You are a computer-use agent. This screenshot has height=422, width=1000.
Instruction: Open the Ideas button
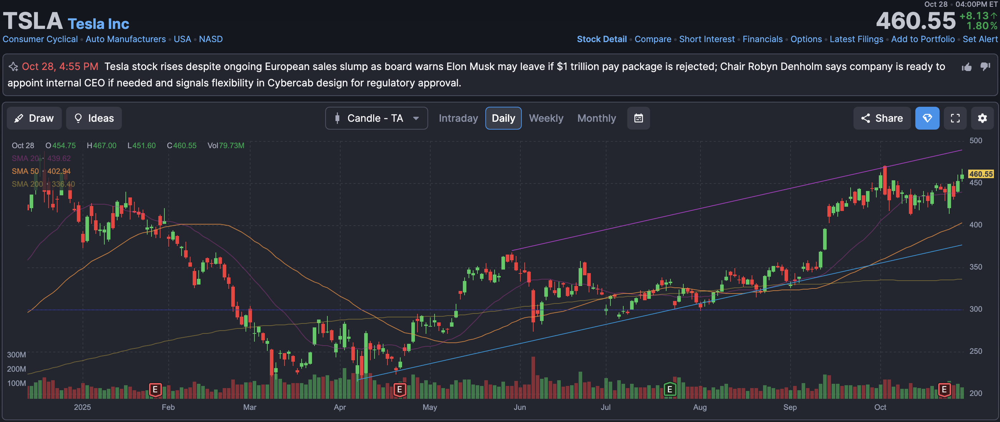click(94, 118)
